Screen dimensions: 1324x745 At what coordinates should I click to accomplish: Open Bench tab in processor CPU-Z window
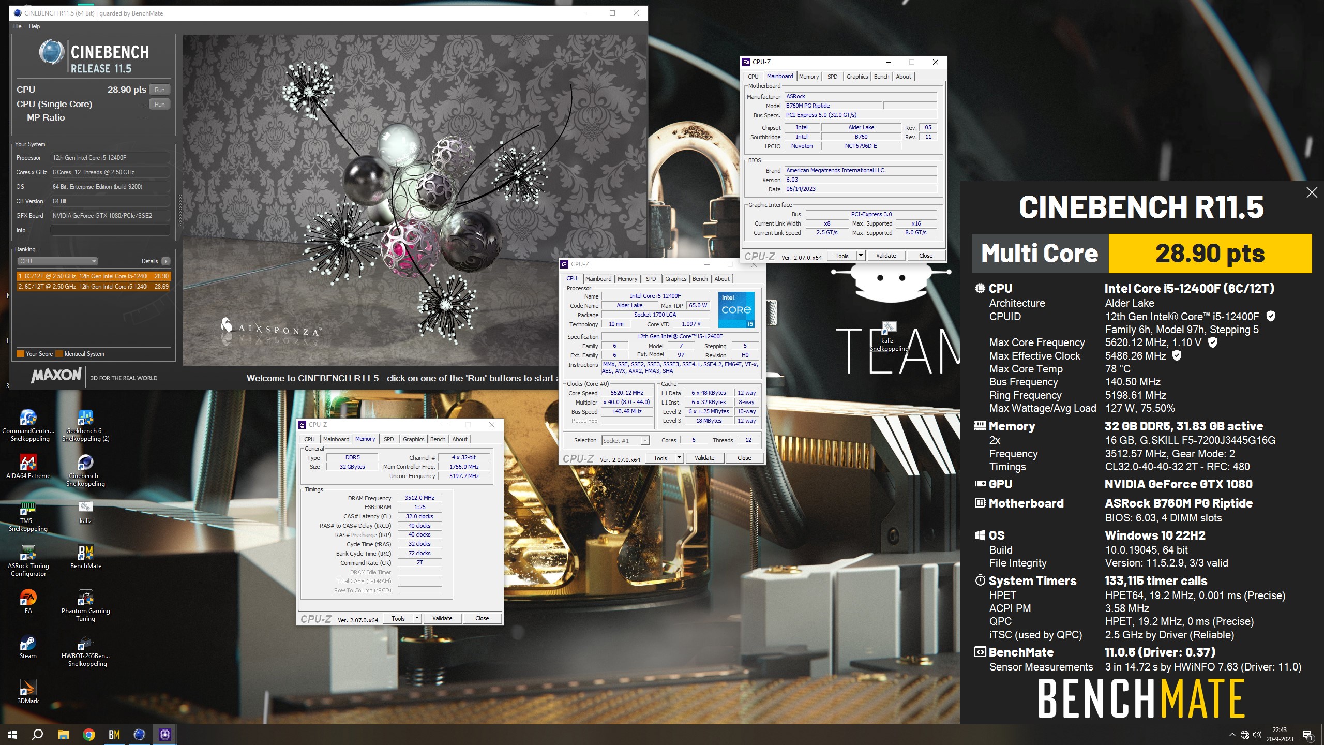pyautogui.click(x=700, y=279)
